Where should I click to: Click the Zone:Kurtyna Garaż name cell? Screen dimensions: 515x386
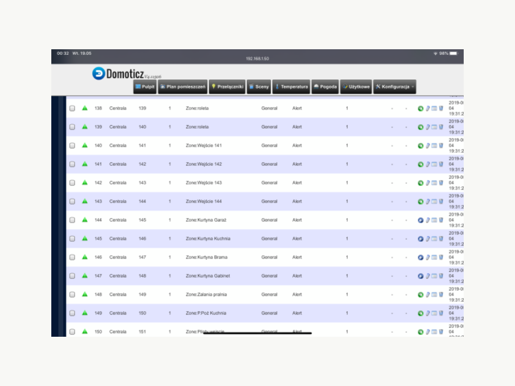(206, 220)
